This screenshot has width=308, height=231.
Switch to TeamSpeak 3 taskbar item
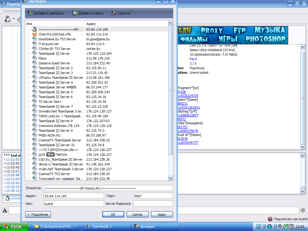click(107, 226)
